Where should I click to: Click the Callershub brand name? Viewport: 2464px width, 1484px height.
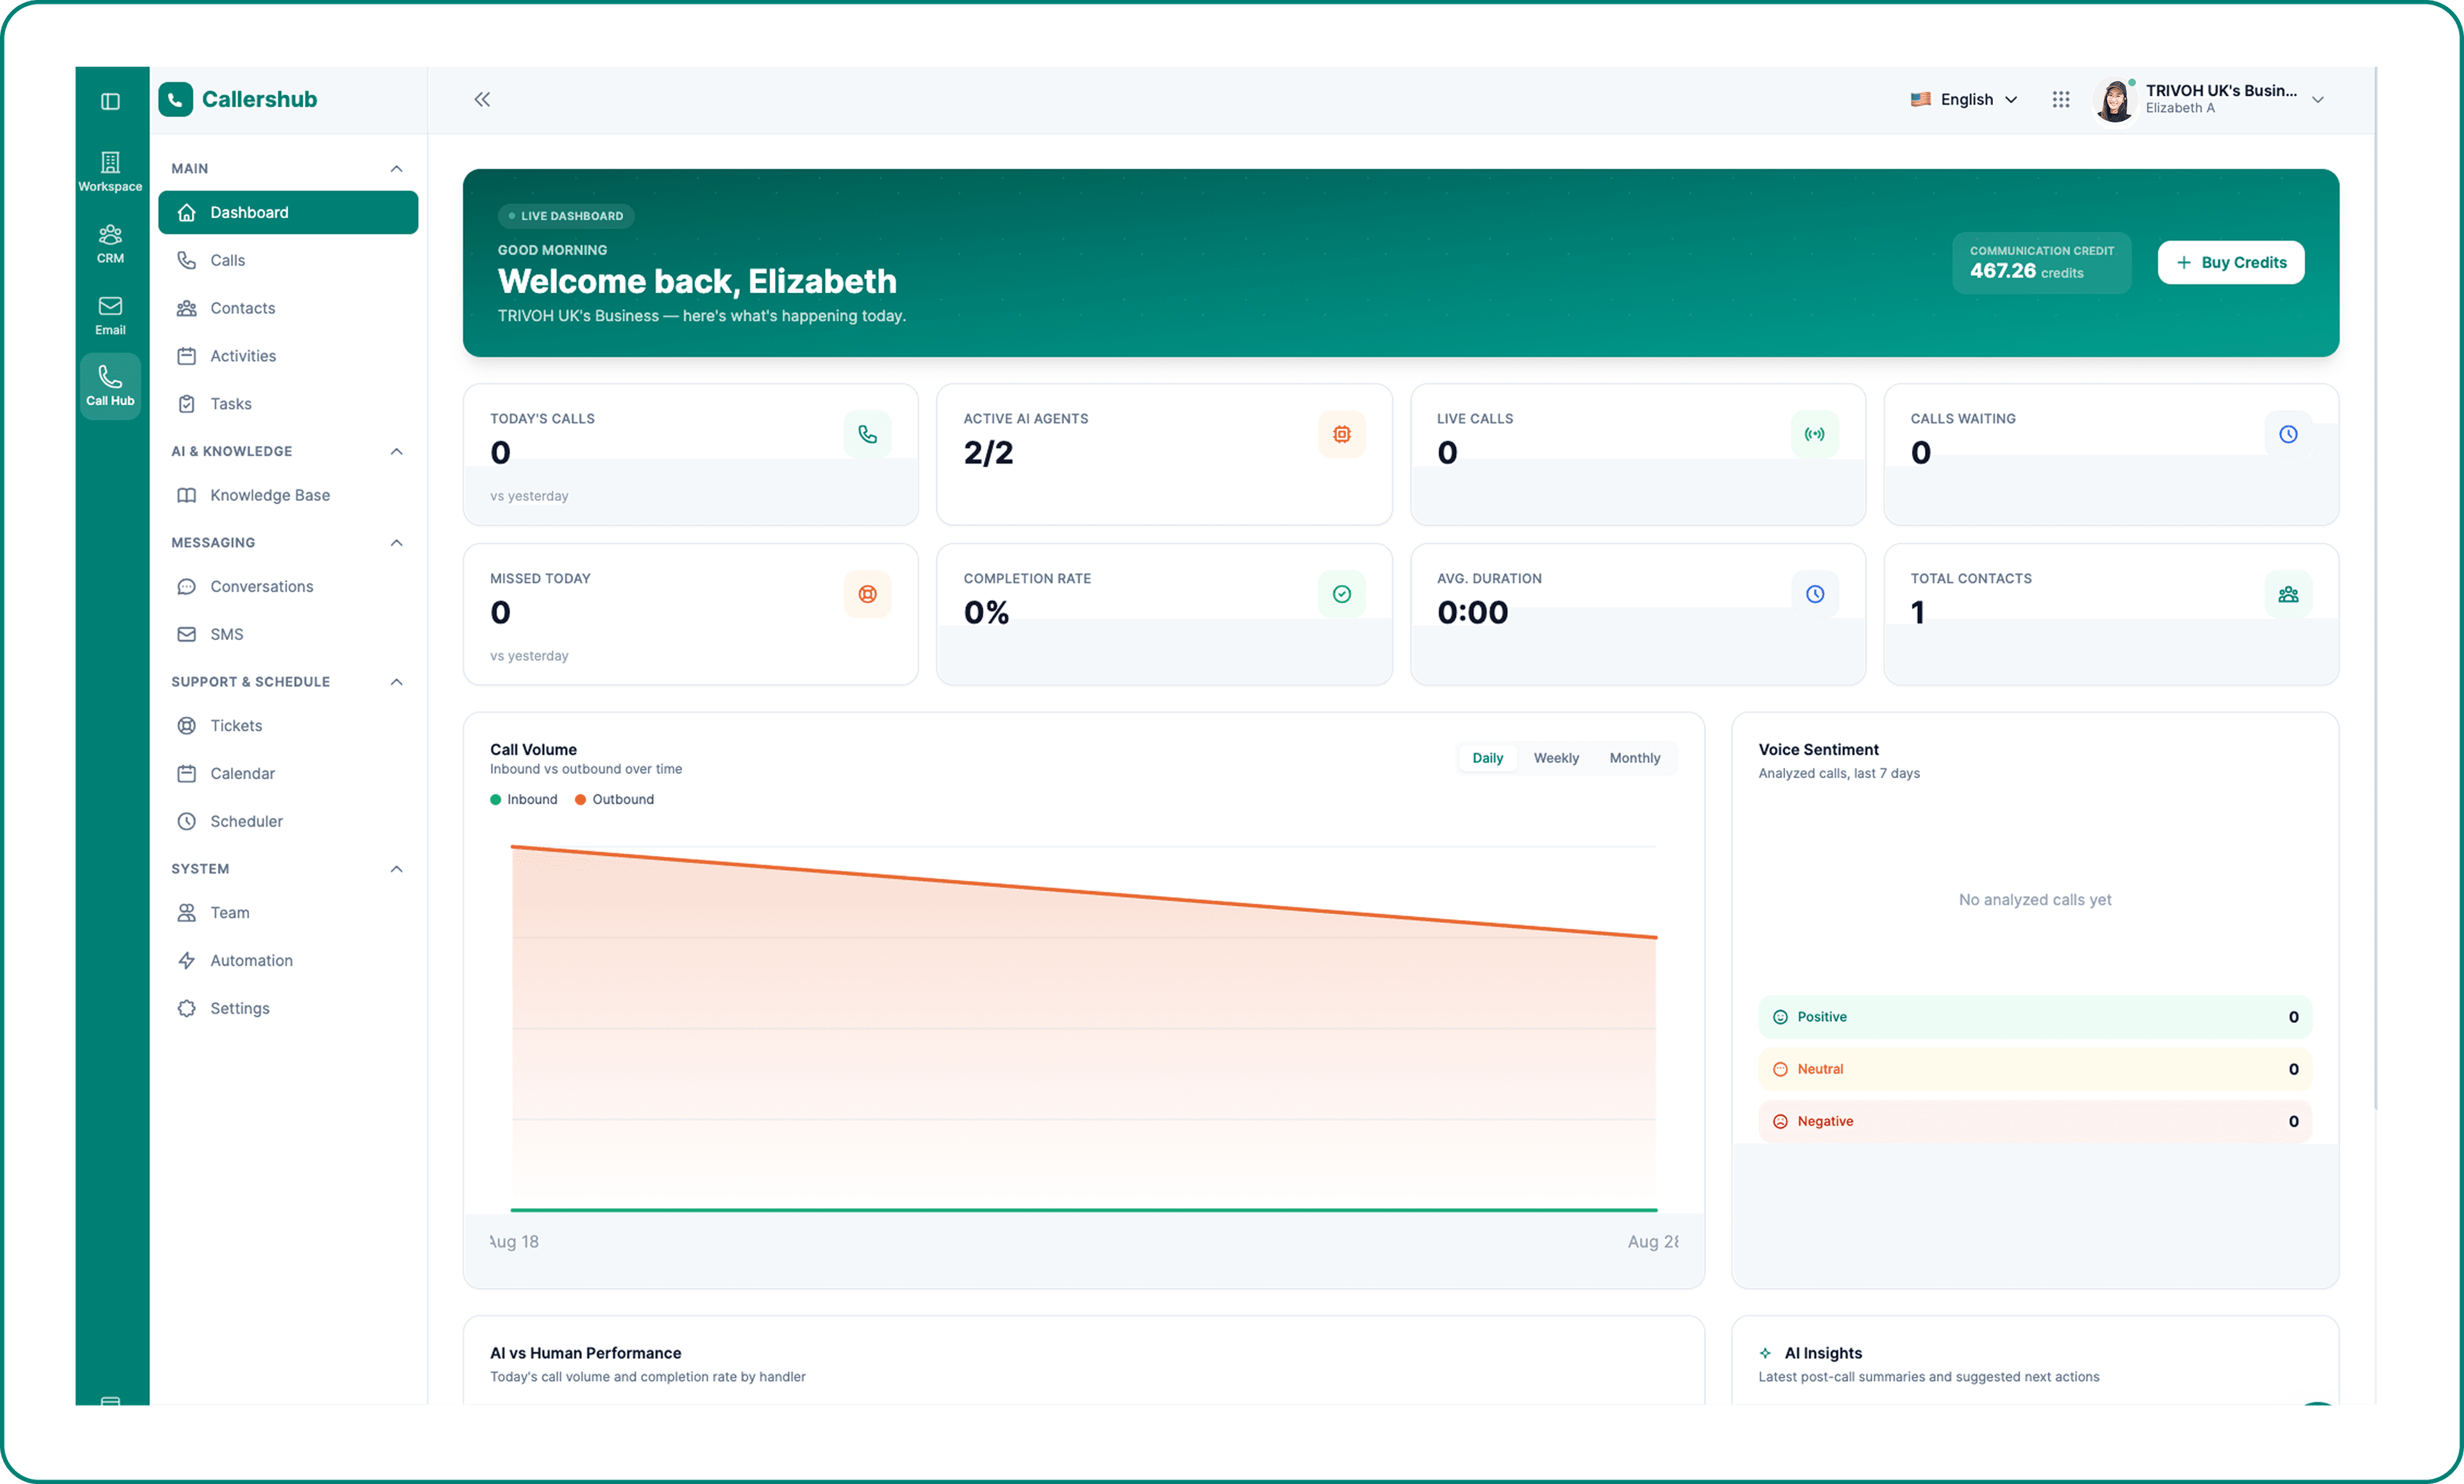(x=259, y=99)
